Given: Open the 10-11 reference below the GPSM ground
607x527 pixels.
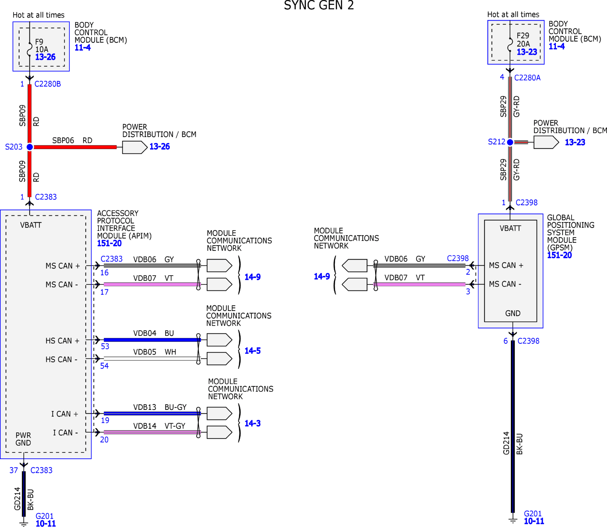Looking at the screenshot, I should click(534, 521).
